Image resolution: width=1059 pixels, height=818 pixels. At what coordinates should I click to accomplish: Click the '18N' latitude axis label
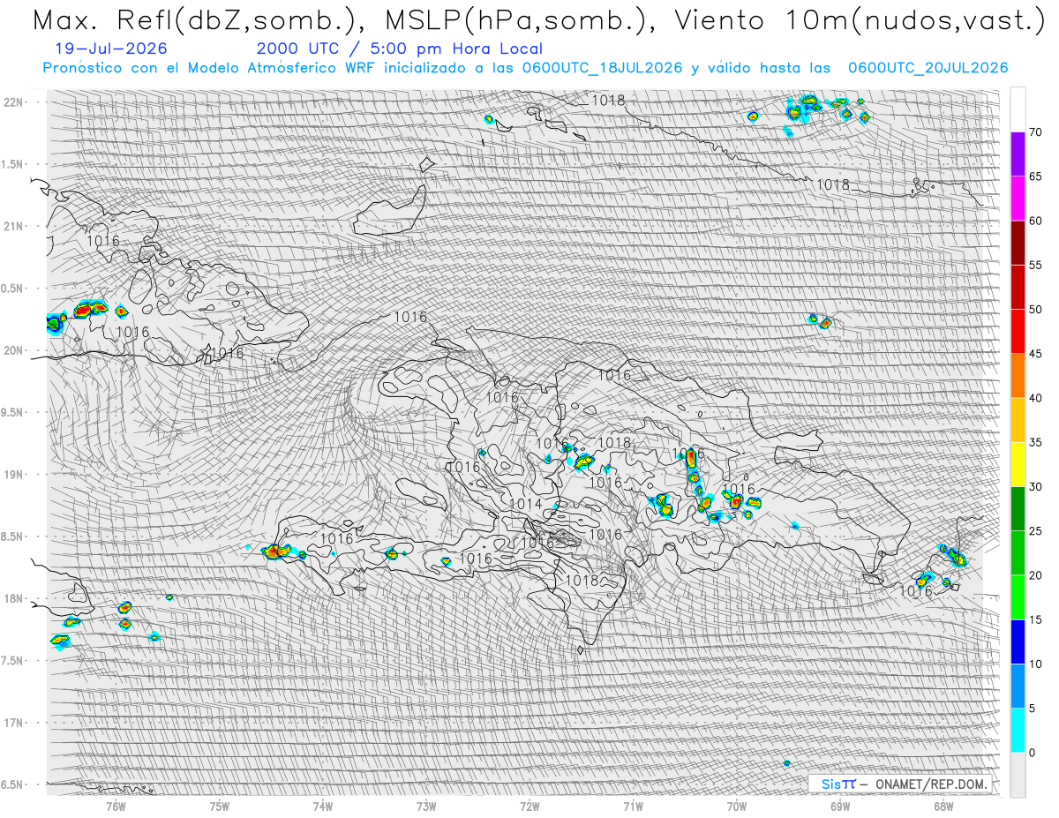[13, 599]
